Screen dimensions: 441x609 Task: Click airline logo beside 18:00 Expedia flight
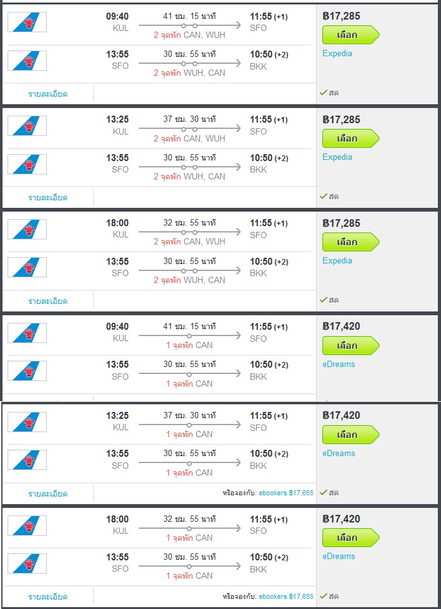click(27, 229)
